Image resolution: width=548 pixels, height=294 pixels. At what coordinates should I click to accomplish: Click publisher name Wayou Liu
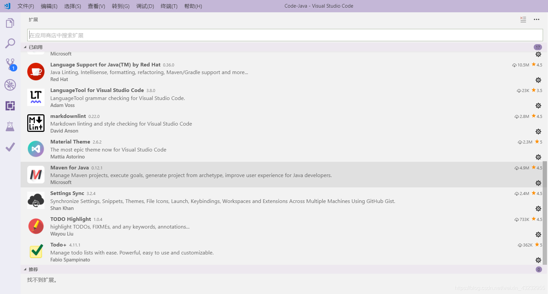click(x=62, y=234)
